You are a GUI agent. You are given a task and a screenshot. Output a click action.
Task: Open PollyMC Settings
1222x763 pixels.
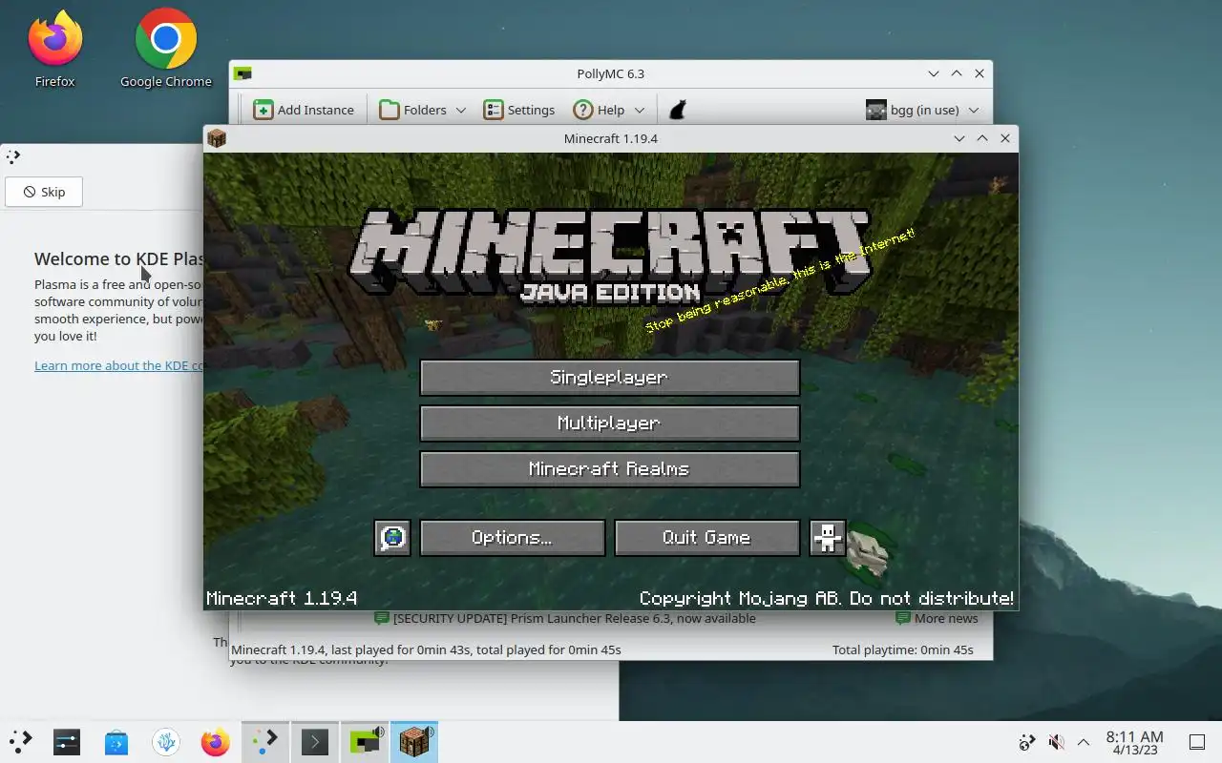pyautogui.click(x=519, y=110)
